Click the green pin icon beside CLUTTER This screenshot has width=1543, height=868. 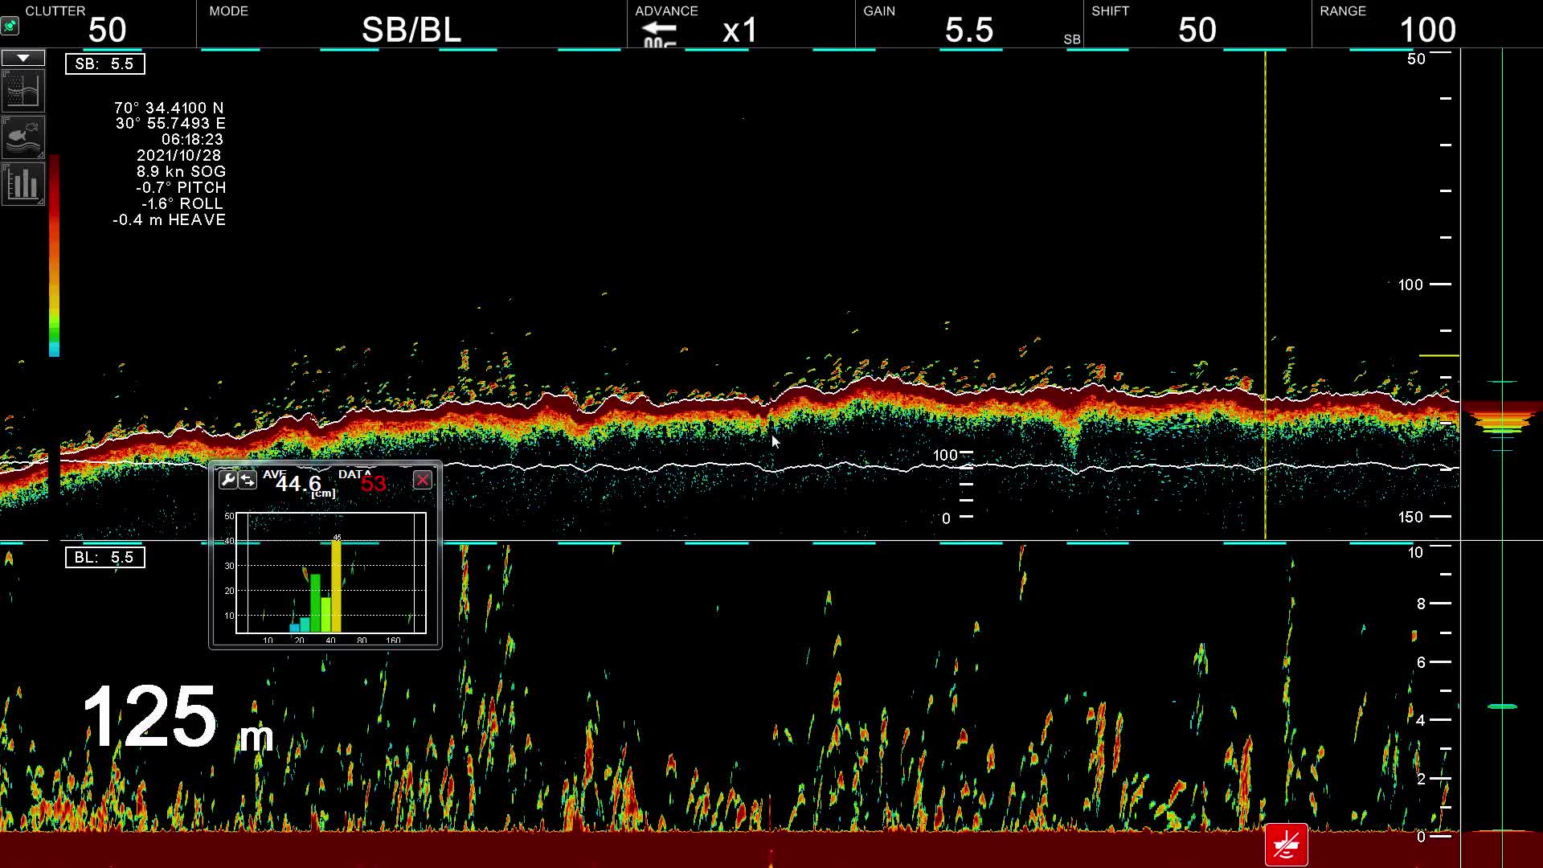(x=10, y=27)
